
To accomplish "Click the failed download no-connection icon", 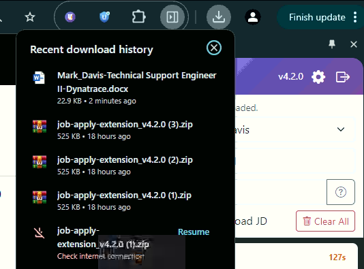I will click(40, 233).
